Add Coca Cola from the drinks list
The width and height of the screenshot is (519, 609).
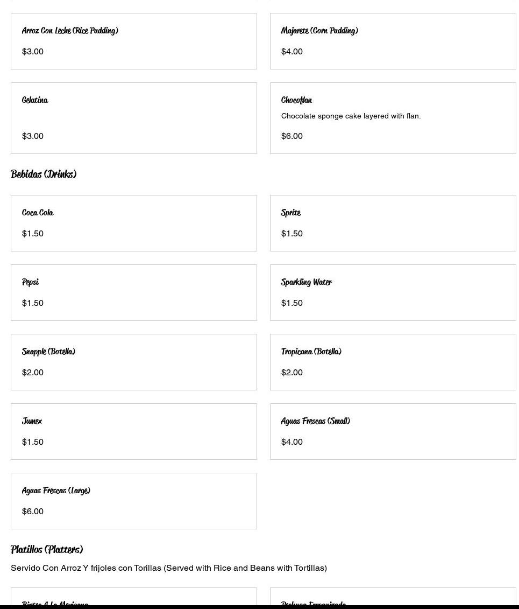click(x=133, y=223)
